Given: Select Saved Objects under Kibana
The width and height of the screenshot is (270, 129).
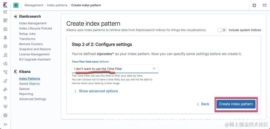Looking at the screenshot, I should 29,84.
